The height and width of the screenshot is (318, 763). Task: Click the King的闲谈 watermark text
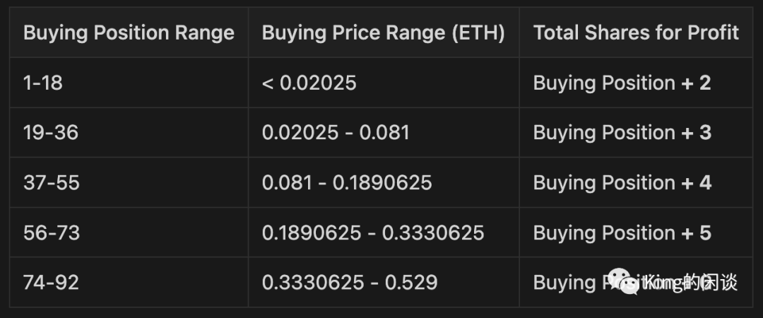tap(692, 283)
